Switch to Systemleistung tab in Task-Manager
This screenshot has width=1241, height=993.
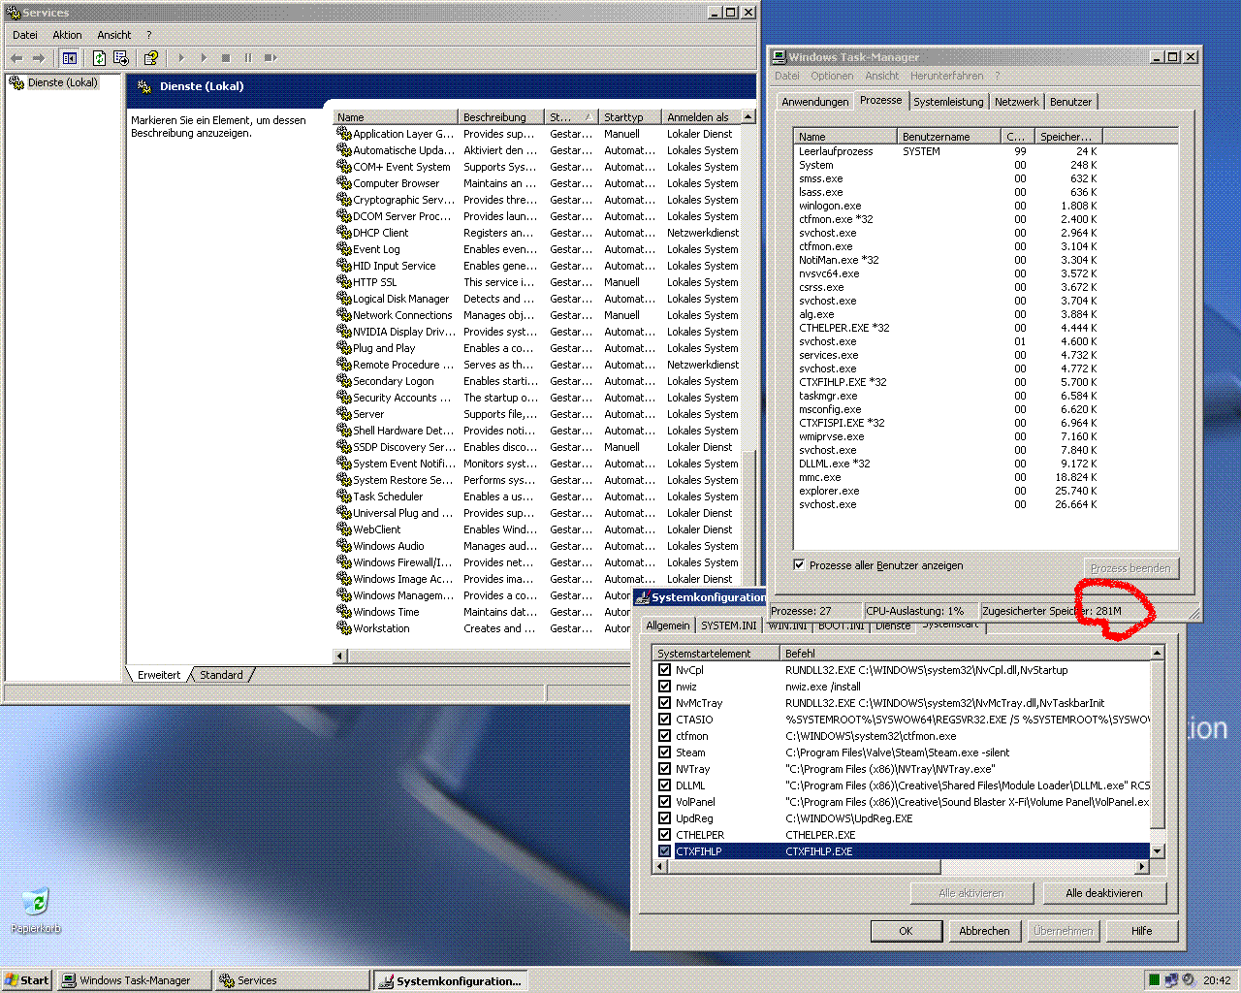click(x=948, y=102)
